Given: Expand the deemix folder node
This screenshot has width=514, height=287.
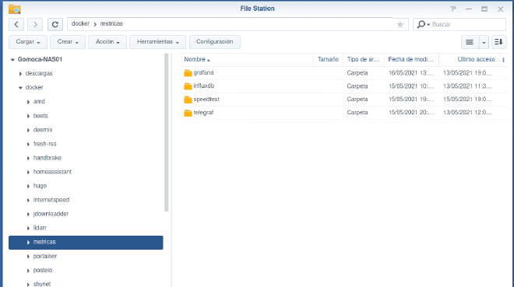Looking at the screenshot, I should 28,130.
